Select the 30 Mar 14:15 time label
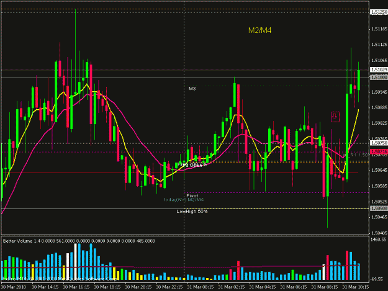This screenshot has height=291, width=388. pos(45,287)
